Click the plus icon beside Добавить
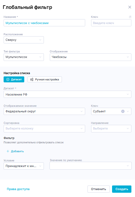Image resolution: width=135 pixels, height=197 pixels. tap(8, 151)
